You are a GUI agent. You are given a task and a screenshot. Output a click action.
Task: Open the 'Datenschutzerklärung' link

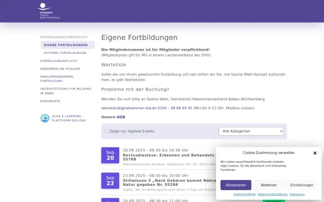coord(273,194)
